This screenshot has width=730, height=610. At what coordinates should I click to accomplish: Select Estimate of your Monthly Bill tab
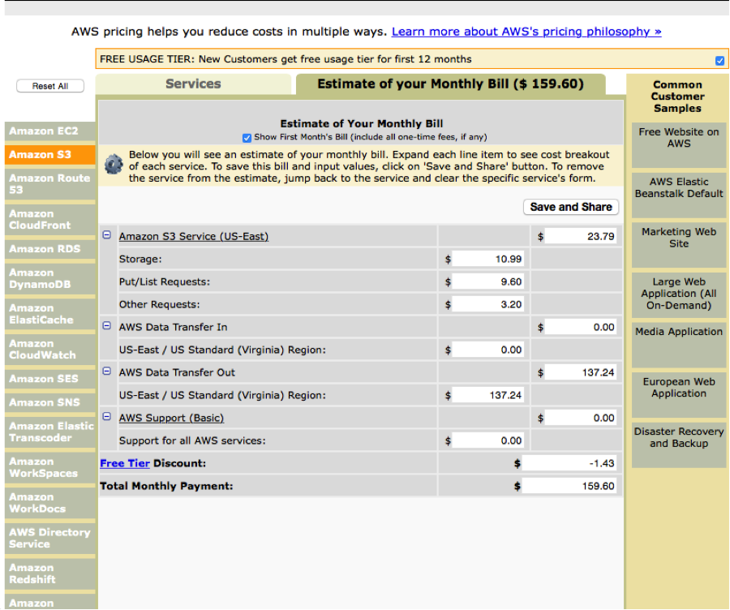point(450,84)
